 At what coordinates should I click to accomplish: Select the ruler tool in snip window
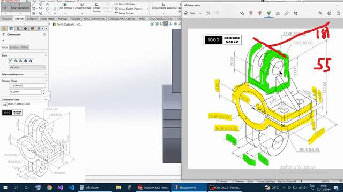tap(287, 13)
